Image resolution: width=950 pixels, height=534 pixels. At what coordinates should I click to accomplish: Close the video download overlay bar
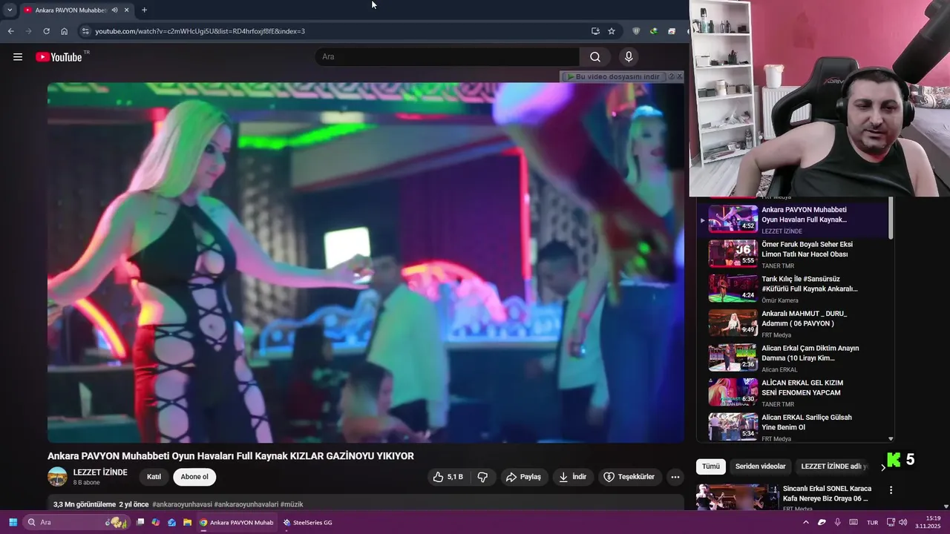pos(679,76)
